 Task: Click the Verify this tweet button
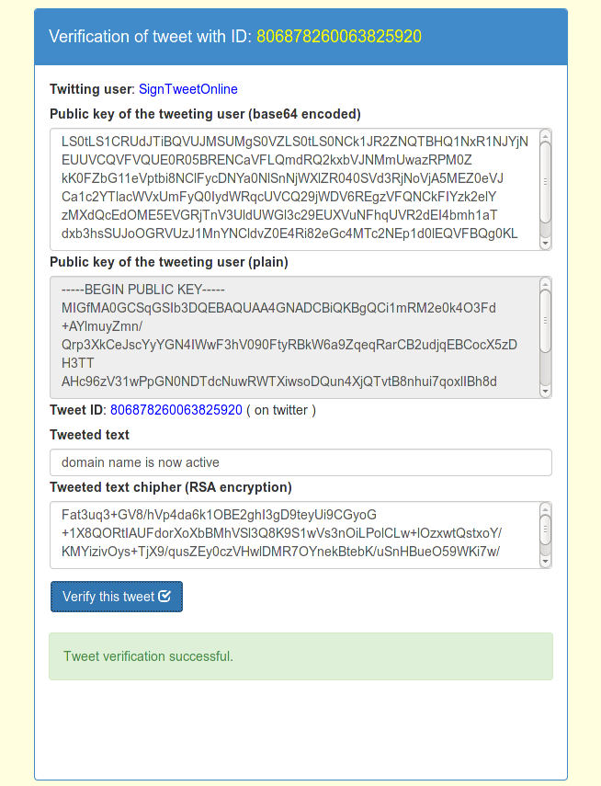(117, 597)
